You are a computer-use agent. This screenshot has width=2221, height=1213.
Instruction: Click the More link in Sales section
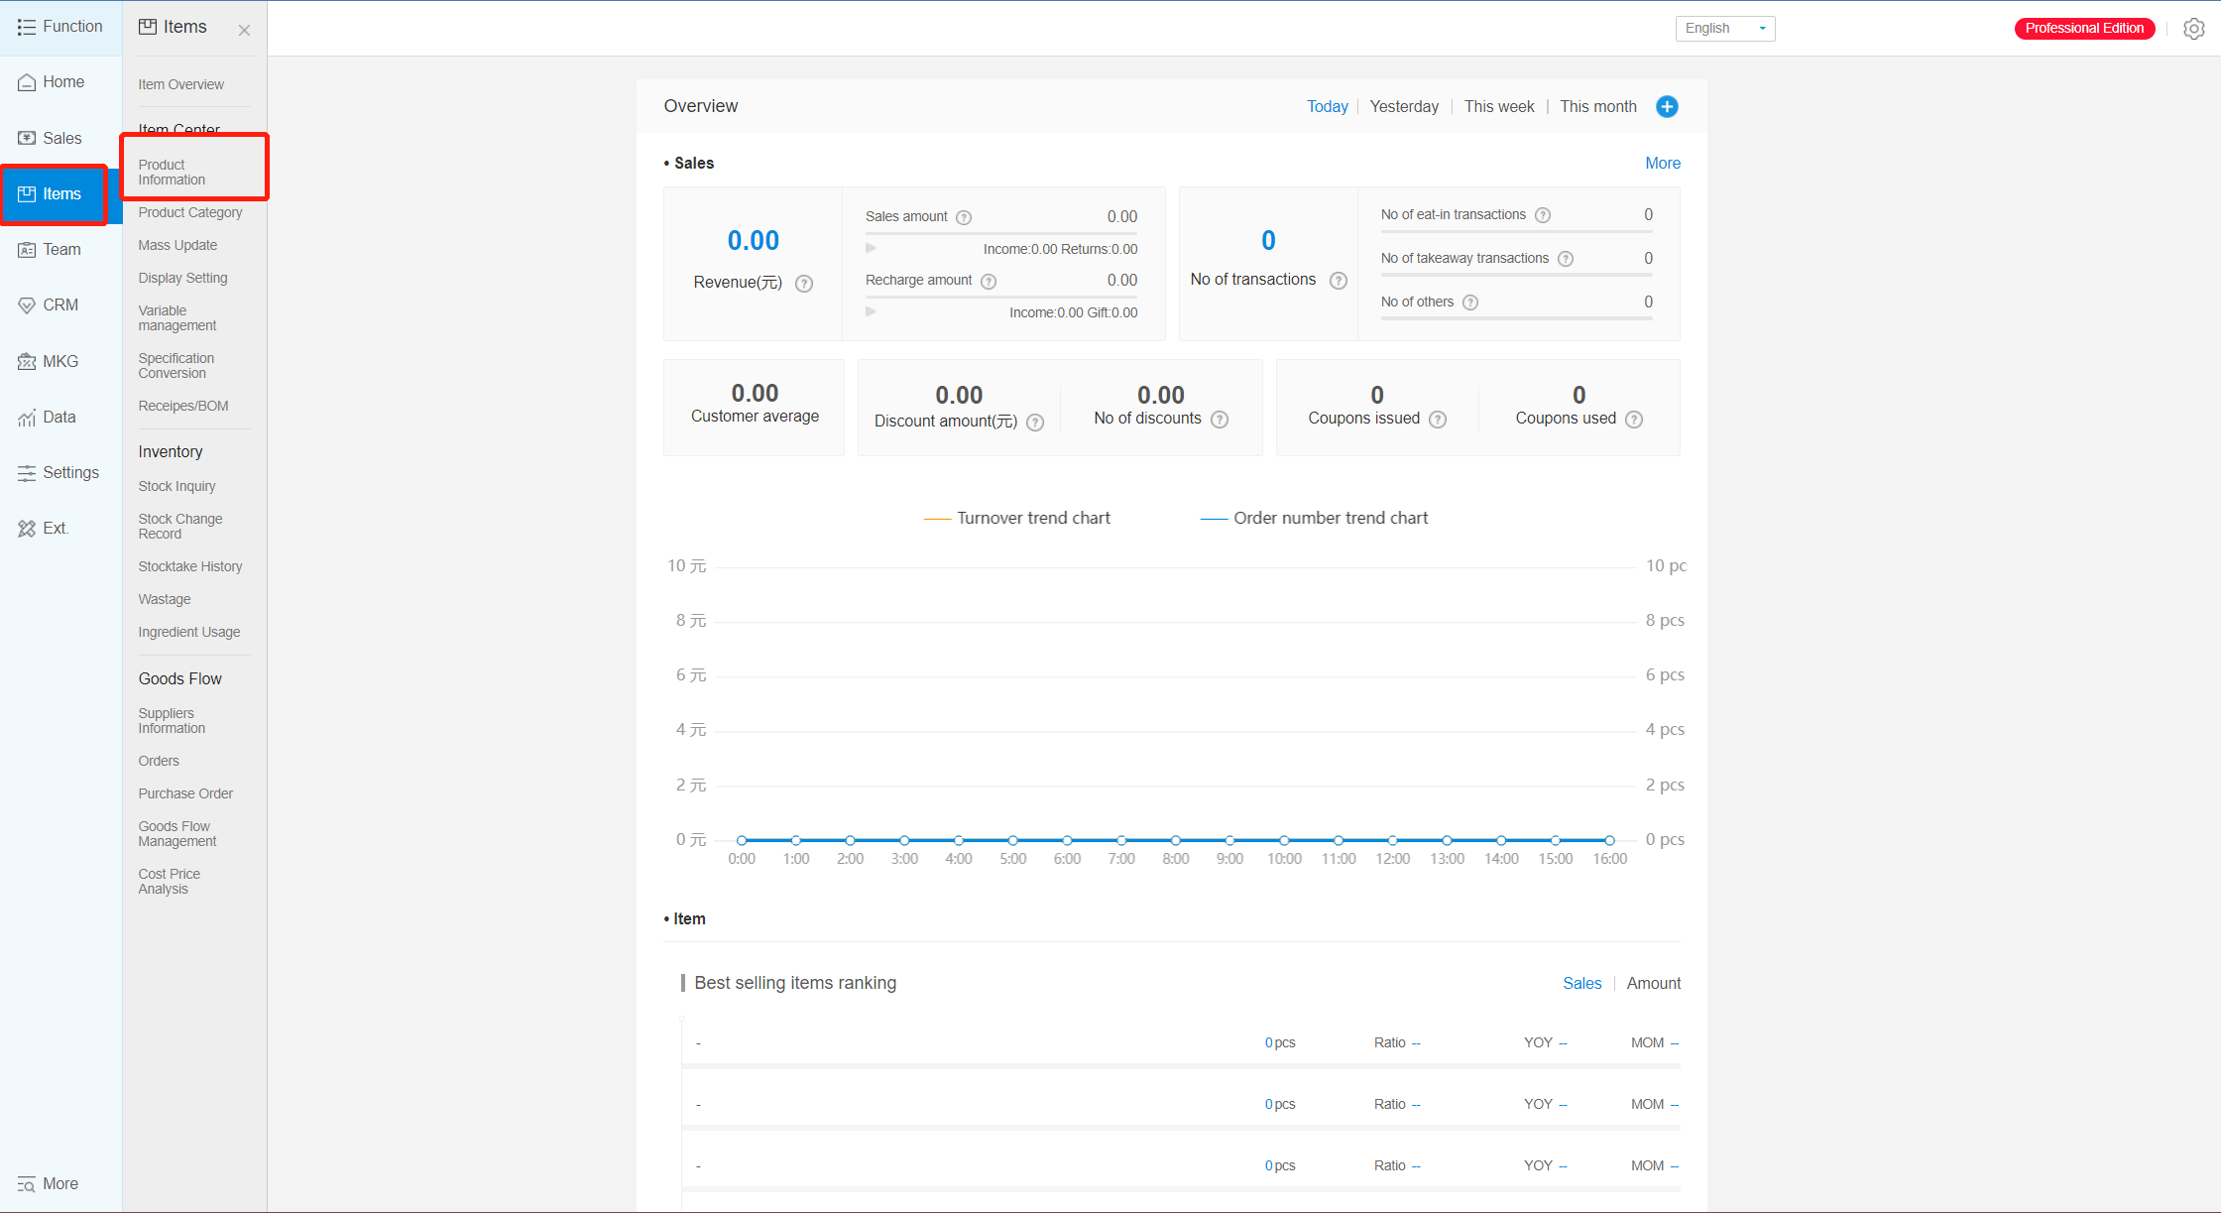point(1662,164)
